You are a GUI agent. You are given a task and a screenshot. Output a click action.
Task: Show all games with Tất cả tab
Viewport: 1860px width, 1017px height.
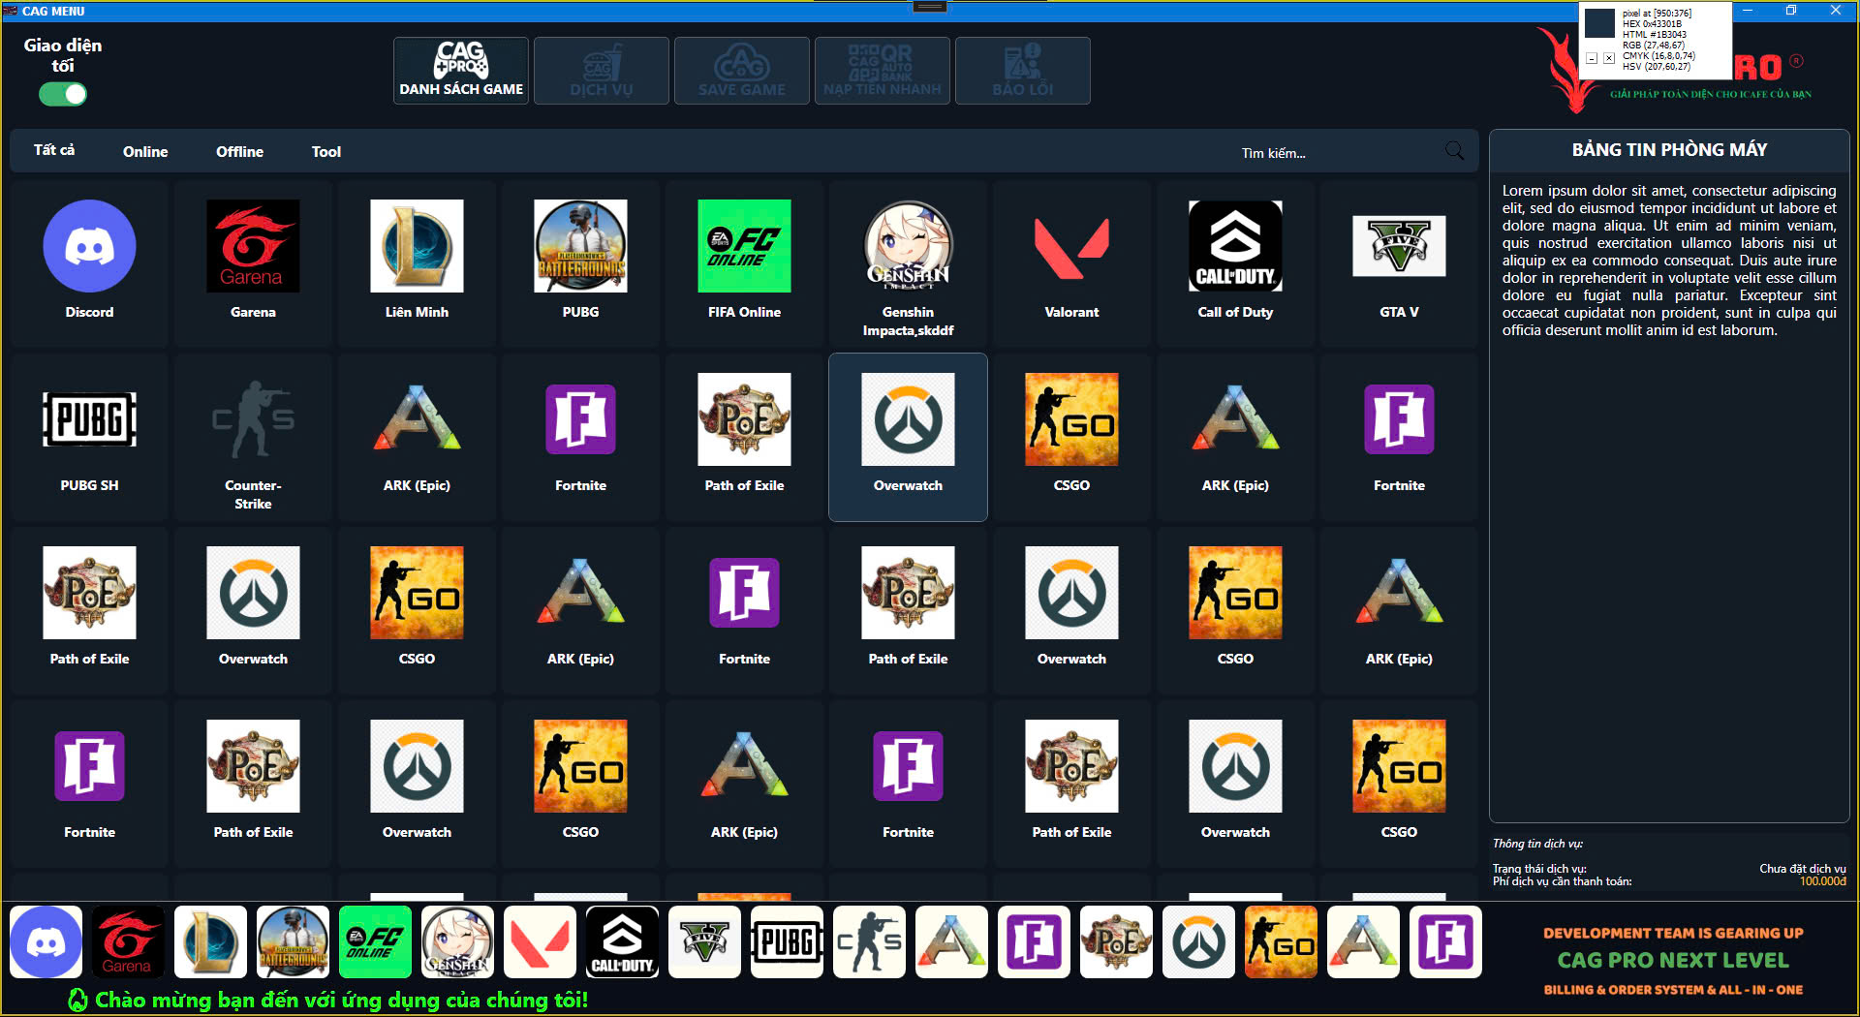(x=54, y=150)
